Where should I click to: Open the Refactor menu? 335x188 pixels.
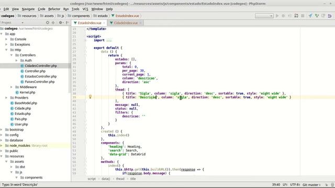click(x=54, y=9)
